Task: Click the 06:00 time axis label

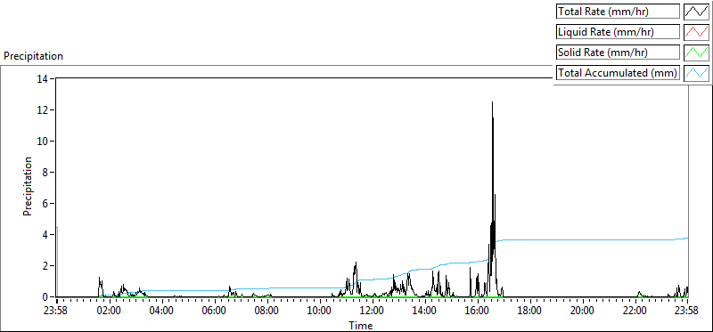Action: (x=215, y=312)
